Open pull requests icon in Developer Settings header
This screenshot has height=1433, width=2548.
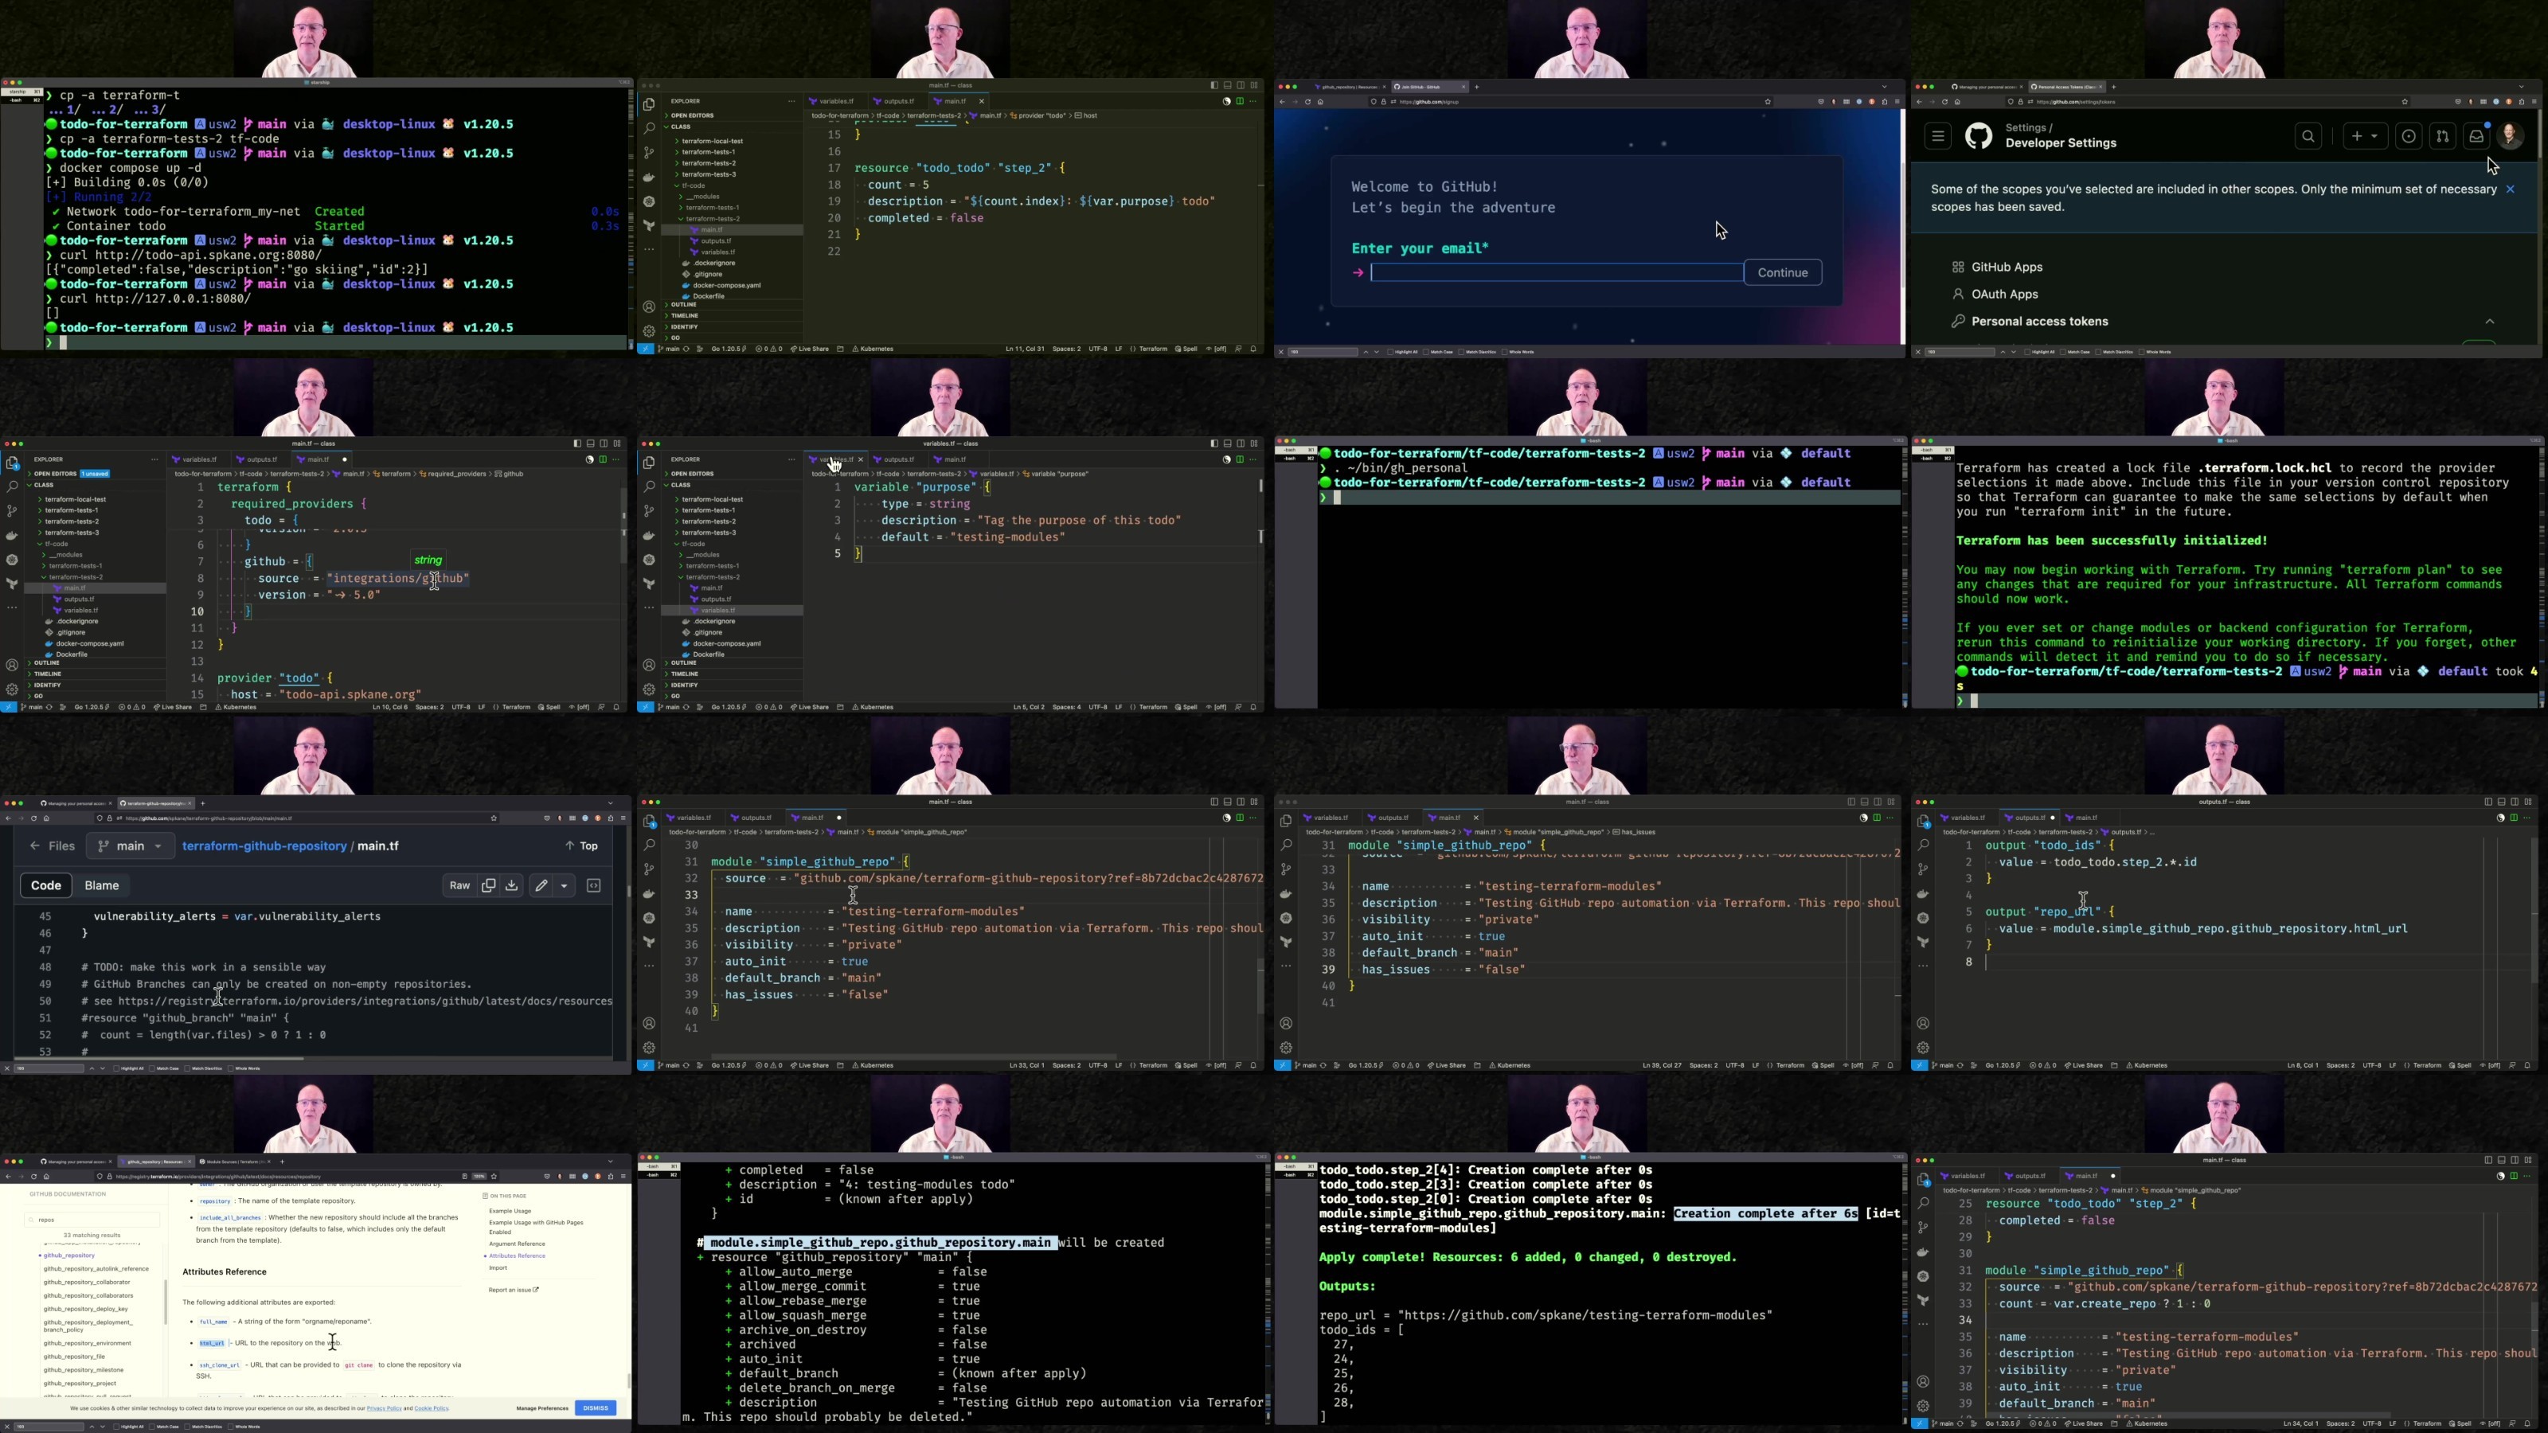(x=2442, y=136)
